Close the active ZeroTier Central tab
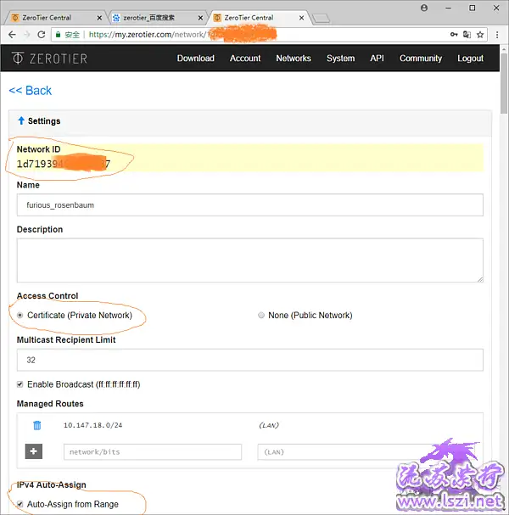Viewport: 509px width, 515px height. point(301,18)
